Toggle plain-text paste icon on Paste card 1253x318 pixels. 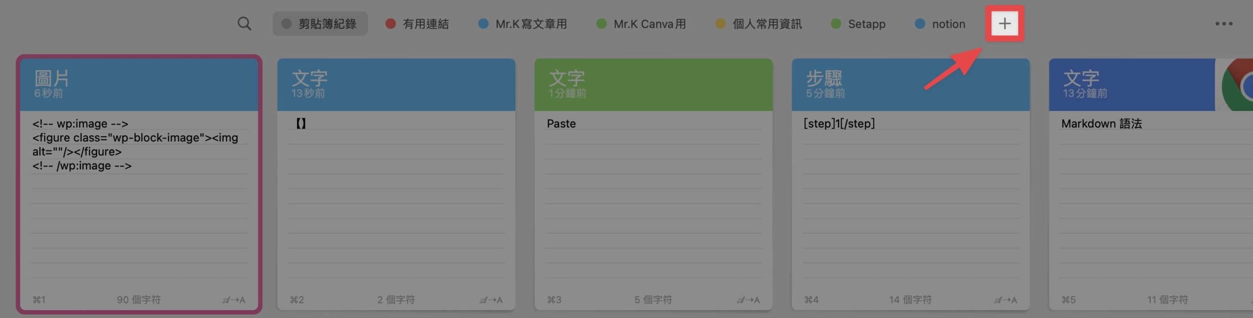(748, 300)
